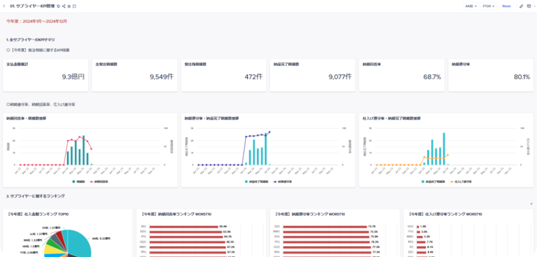Click the 納品完了明細数 value 9,077件

coord(340,77)
